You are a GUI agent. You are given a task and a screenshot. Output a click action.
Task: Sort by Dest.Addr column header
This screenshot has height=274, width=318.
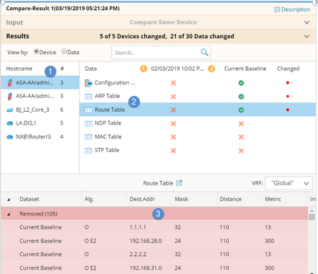coord(142,199)
